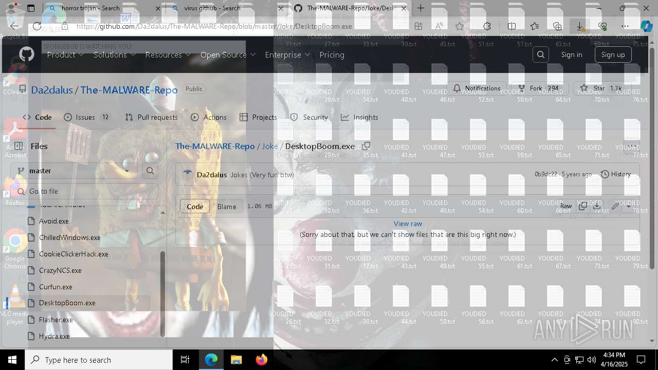658x370 pixels.
Task: Collapse the Files side panel icon
Action: click(x=19, y=146)
